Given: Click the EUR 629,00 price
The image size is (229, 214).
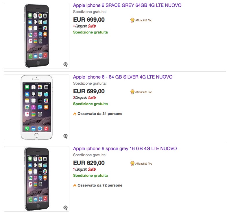Looking at the screenshot, I should click(89, 163).
